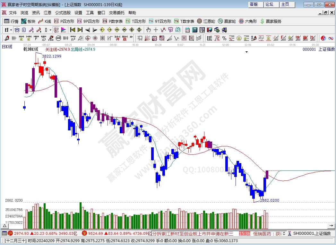Screen dimensions: 336x245
Task: Click the calendar date icon
Action: point(187,30)
